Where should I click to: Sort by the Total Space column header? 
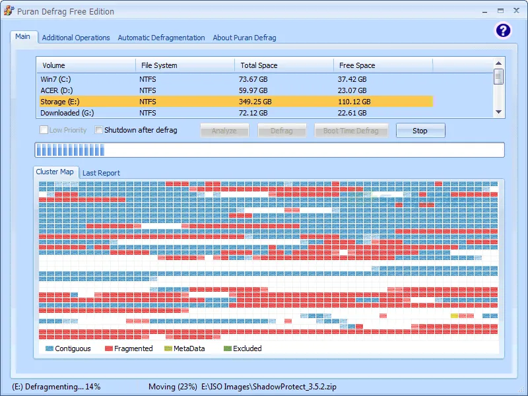coord(284,65)
